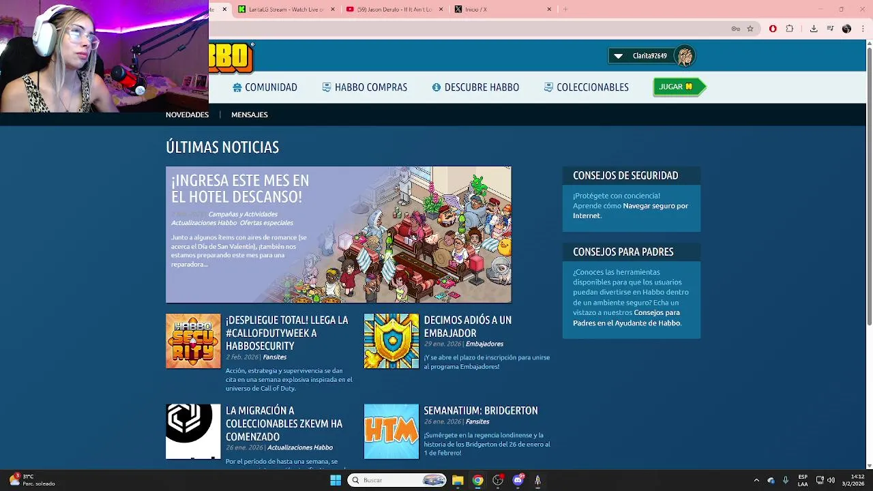Viewport: 873px width, 491px height.
Task: Follow 'Consejos para Padres en el Ayudante de Habbo' link
Action: pos(627,318)
